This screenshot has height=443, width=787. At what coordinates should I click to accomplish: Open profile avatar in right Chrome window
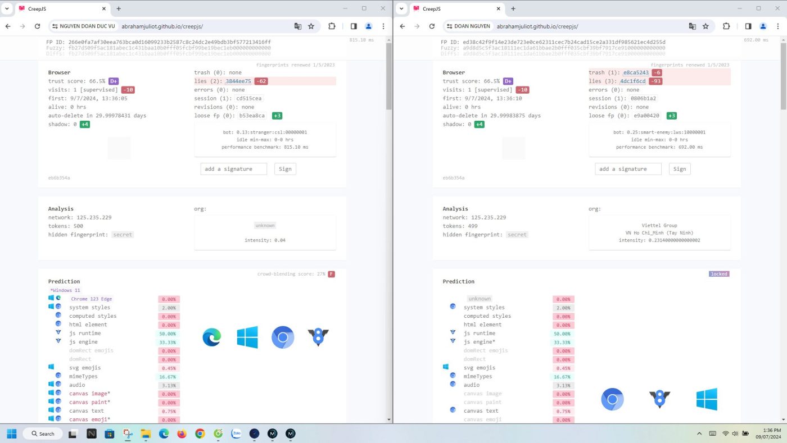click(763, 26)
